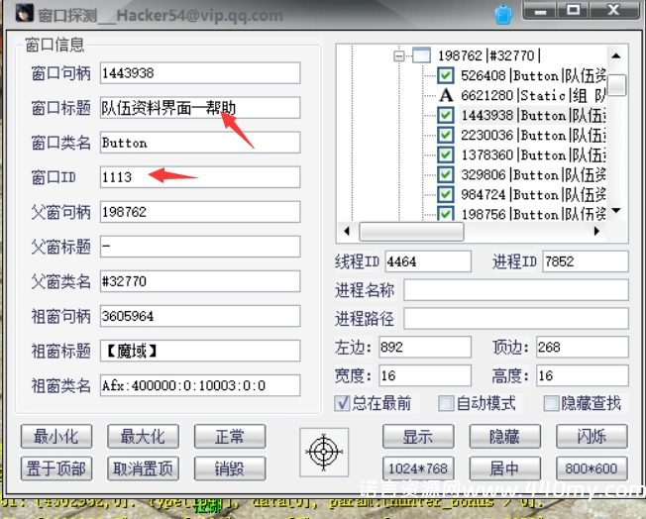Viewport: 646px width, 519px height.
Task: Click the 窗口类名 field showing Button
Action: point(200,143)
